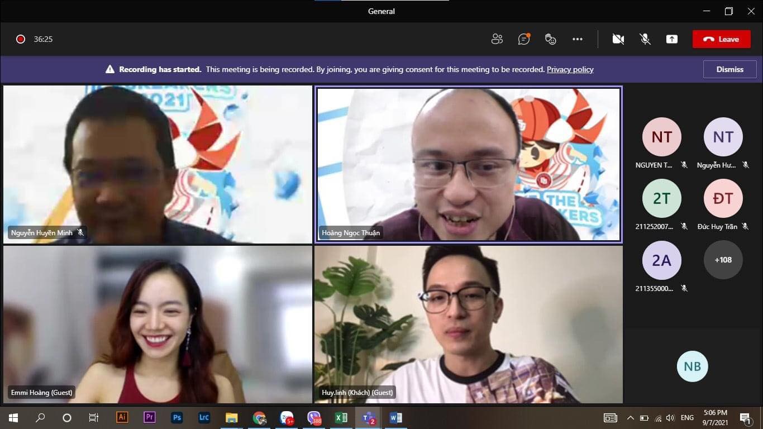The height and width of the screenshot is (429, 763).
Task: Click the 2T participant avatar
Action: point(662,198)
